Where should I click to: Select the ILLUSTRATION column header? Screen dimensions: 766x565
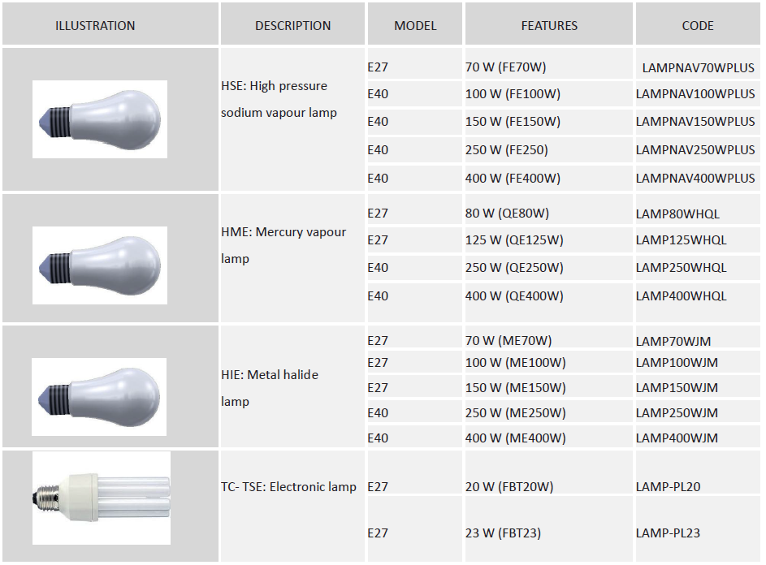point(95,26)
